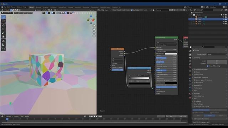The height and width of the screenshot is (128, 228).
Task: Toggle Use Nodes checkbox in node editor
Action: [x=131, y=10]
